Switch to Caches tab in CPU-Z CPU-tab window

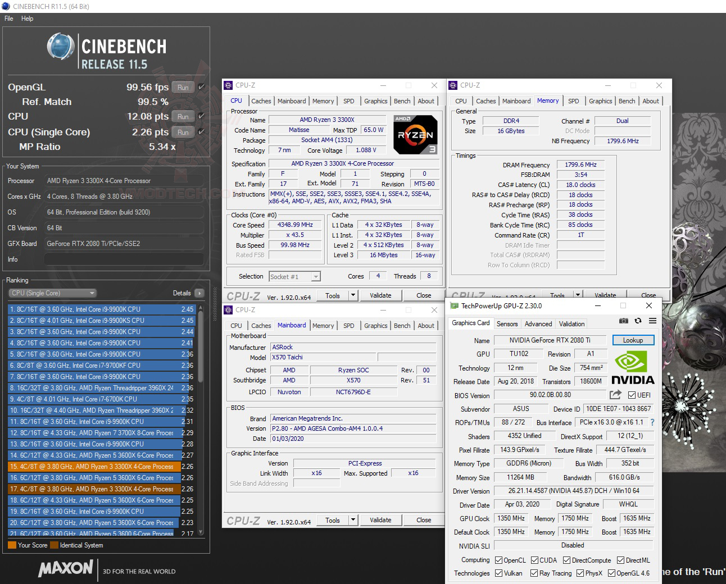(x=261, y=101)
